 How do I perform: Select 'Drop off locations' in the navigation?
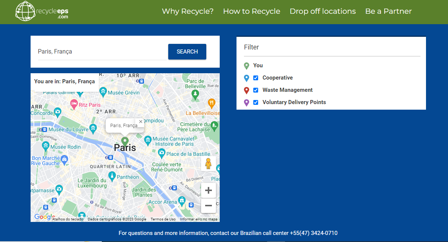point(322,11)
